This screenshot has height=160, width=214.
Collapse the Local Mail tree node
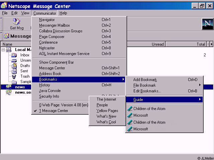pyautogui.click(x=3, y=50)
